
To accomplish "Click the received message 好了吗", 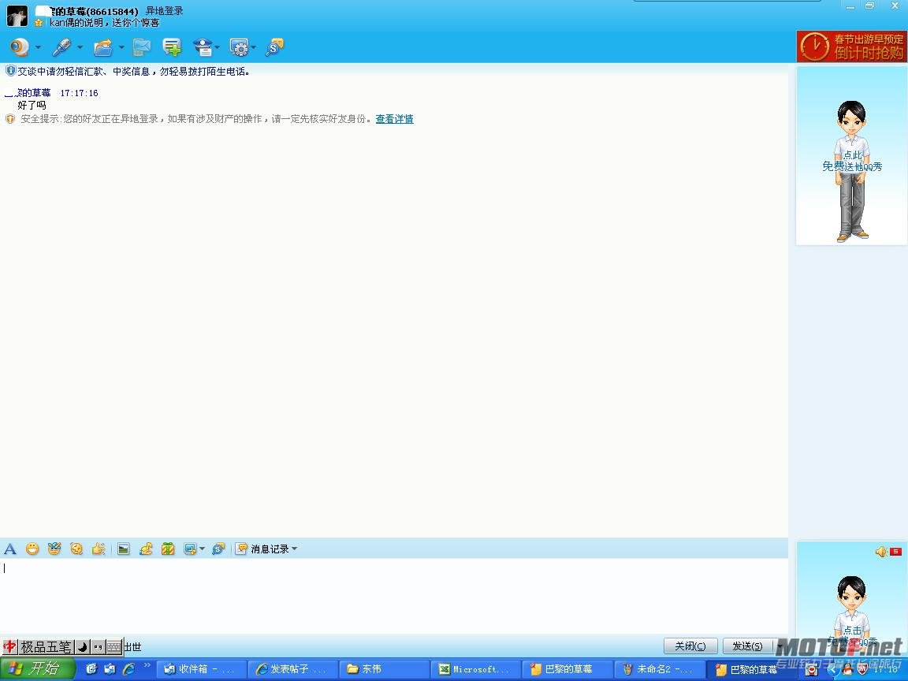I will click(32, 106).
